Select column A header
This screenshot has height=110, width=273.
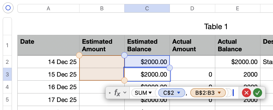[x=48, y=8]
